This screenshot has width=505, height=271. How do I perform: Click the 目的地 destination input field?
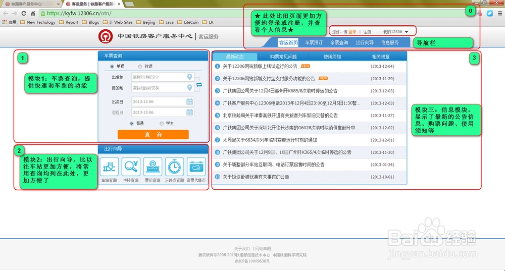pyautogui.click(x=163, y=88)
